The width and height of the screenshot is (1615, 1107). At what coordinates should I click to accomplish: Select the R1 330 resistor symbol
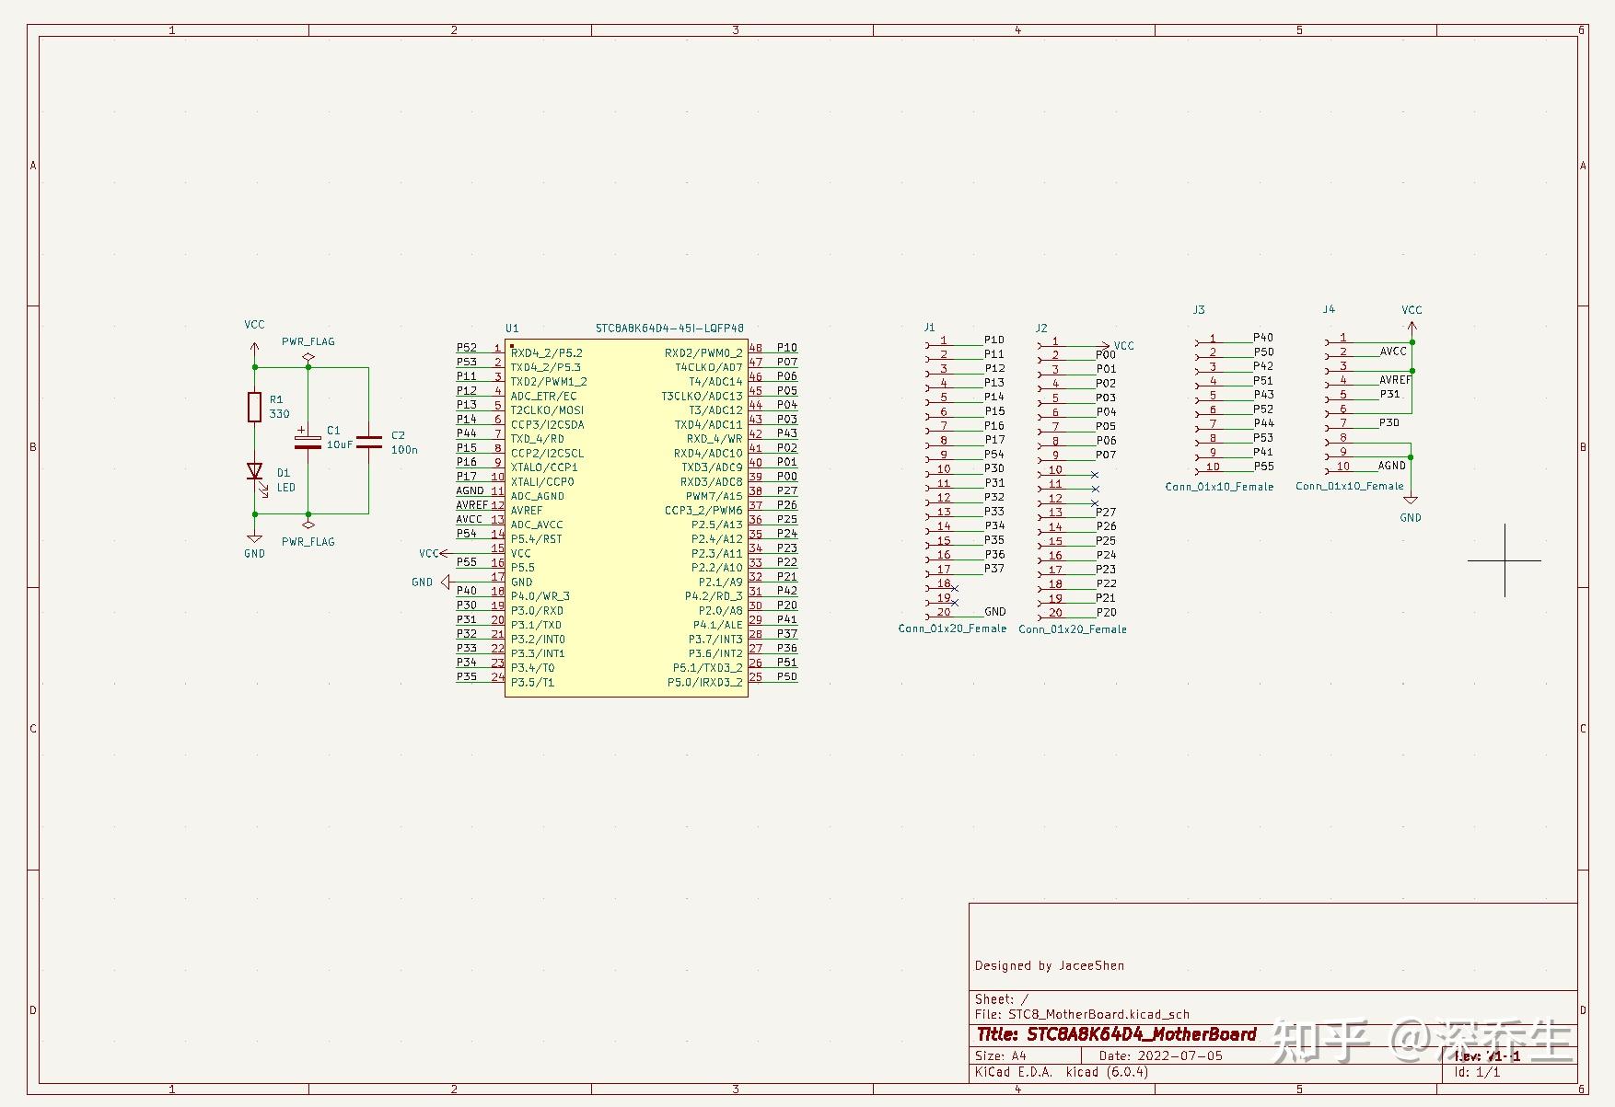click(x=255, y=407)
